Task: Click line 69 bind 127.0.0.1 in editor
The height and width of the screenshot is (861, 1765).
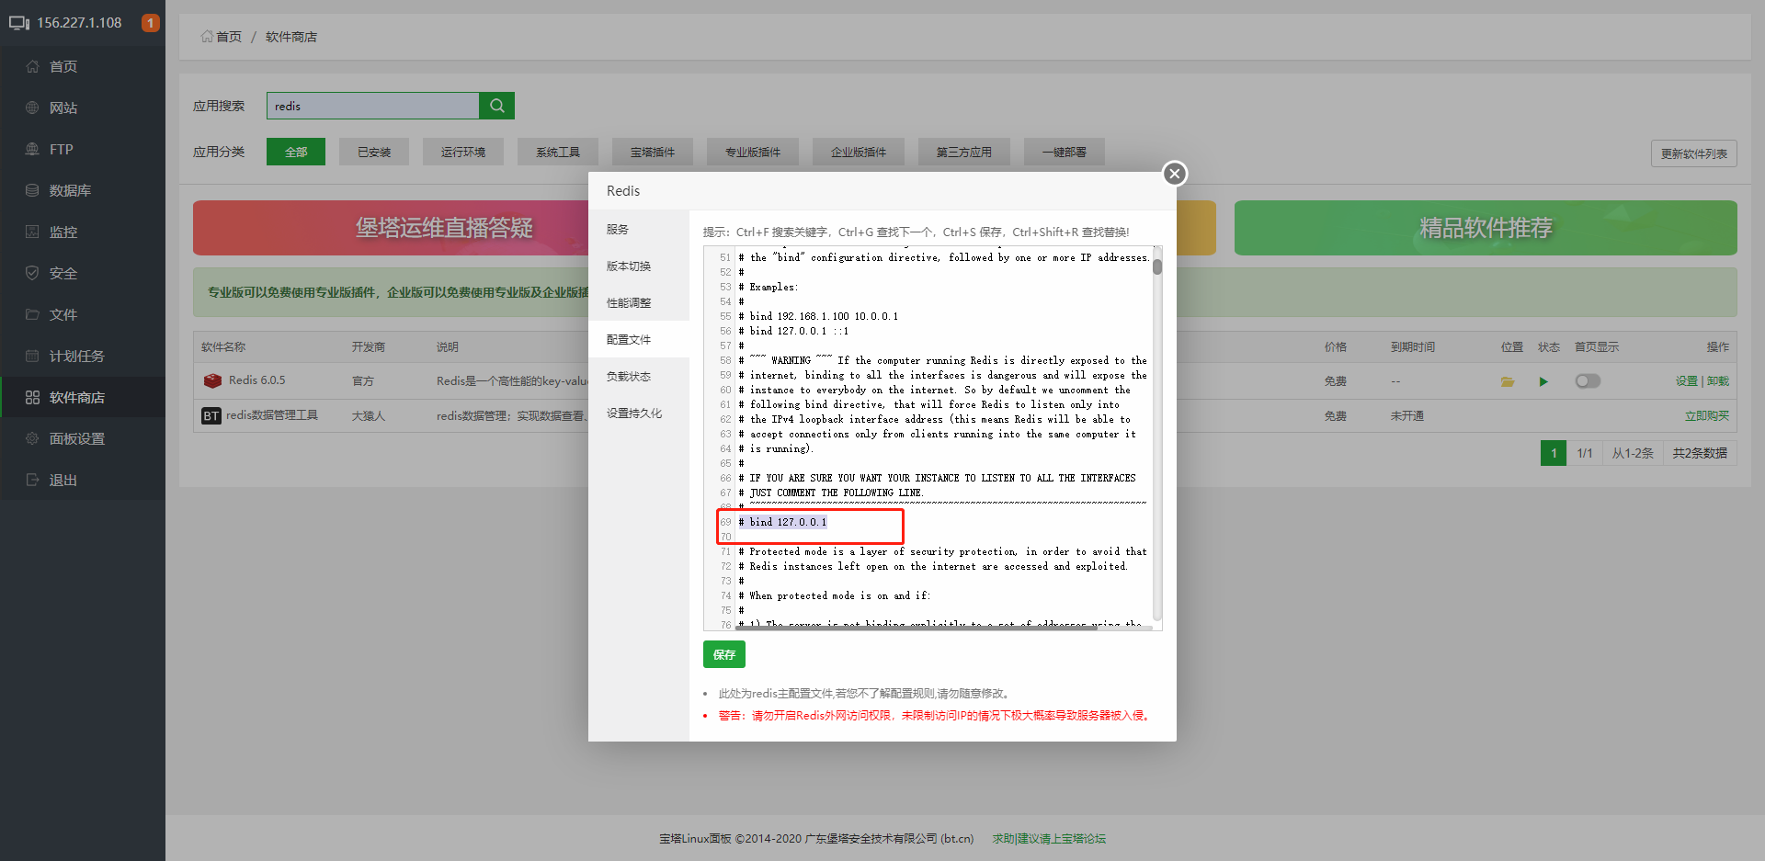Action: pyautogui.click(x=783, y=522)
